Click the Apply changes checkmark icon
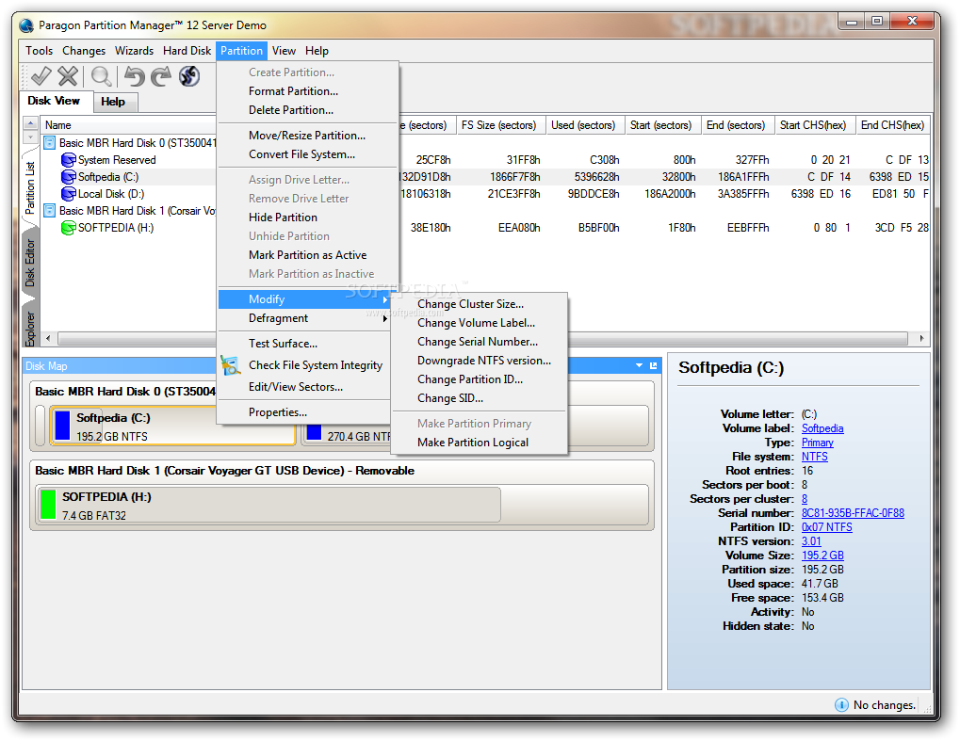 (41, 76)
